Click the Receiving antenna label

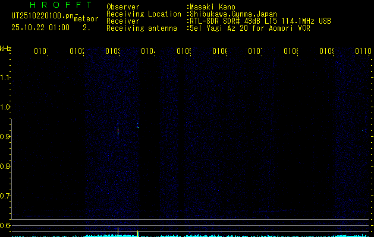(142, 28)
